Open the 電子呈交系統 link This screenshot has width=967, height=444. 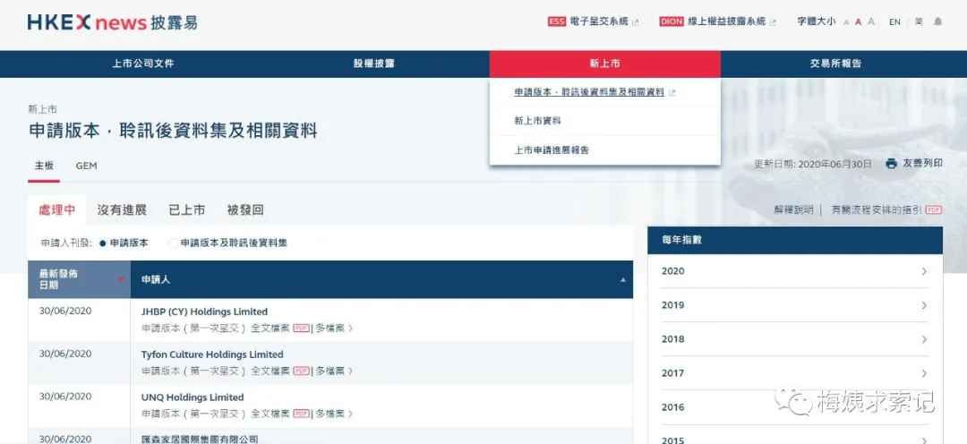pyautogui.click(x=599, y=21)
